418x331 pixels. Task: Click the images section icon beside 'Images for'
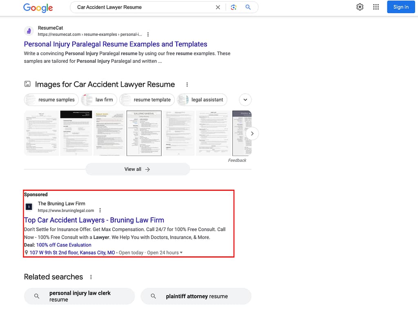tap(27, 84)
